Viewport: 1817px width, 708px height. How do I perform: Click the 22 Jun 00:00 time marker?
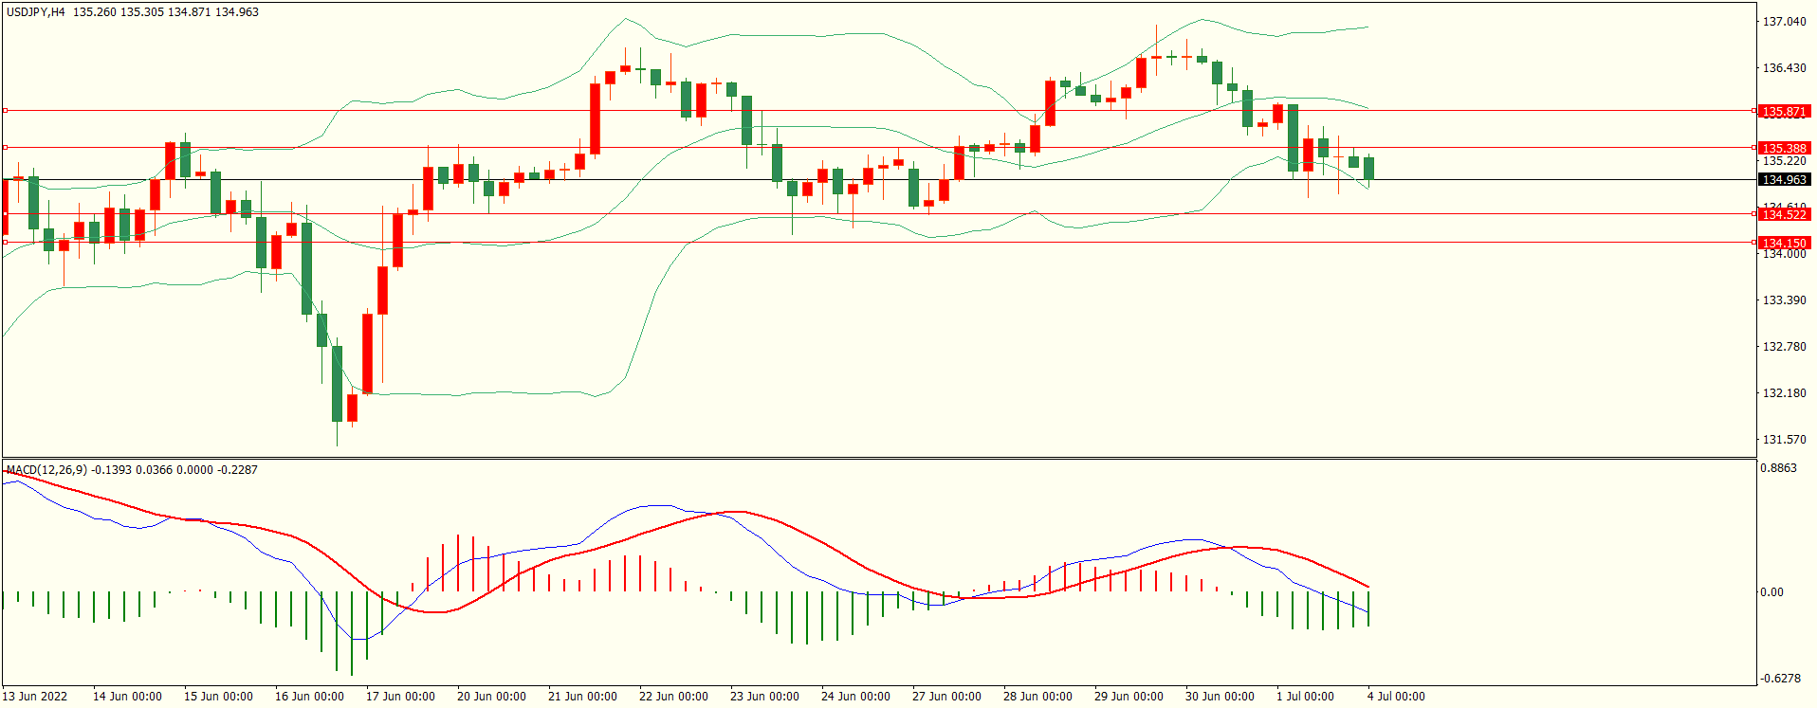click(673, 697)
